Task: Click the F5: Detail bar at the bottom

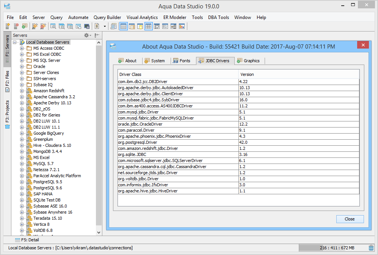Action: coord(30,239)
